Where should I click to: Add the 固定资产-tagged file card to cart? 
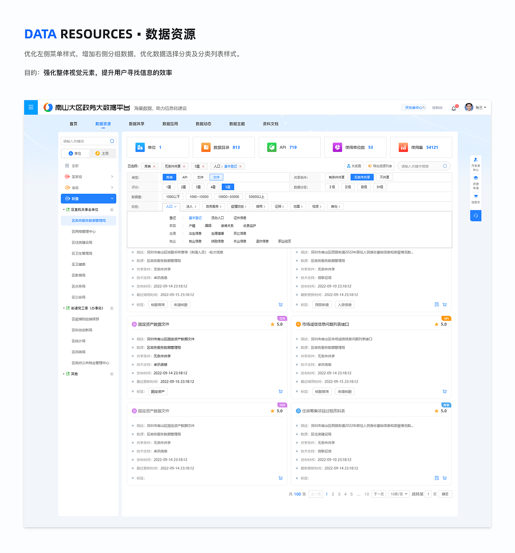(x=280, y=391)
